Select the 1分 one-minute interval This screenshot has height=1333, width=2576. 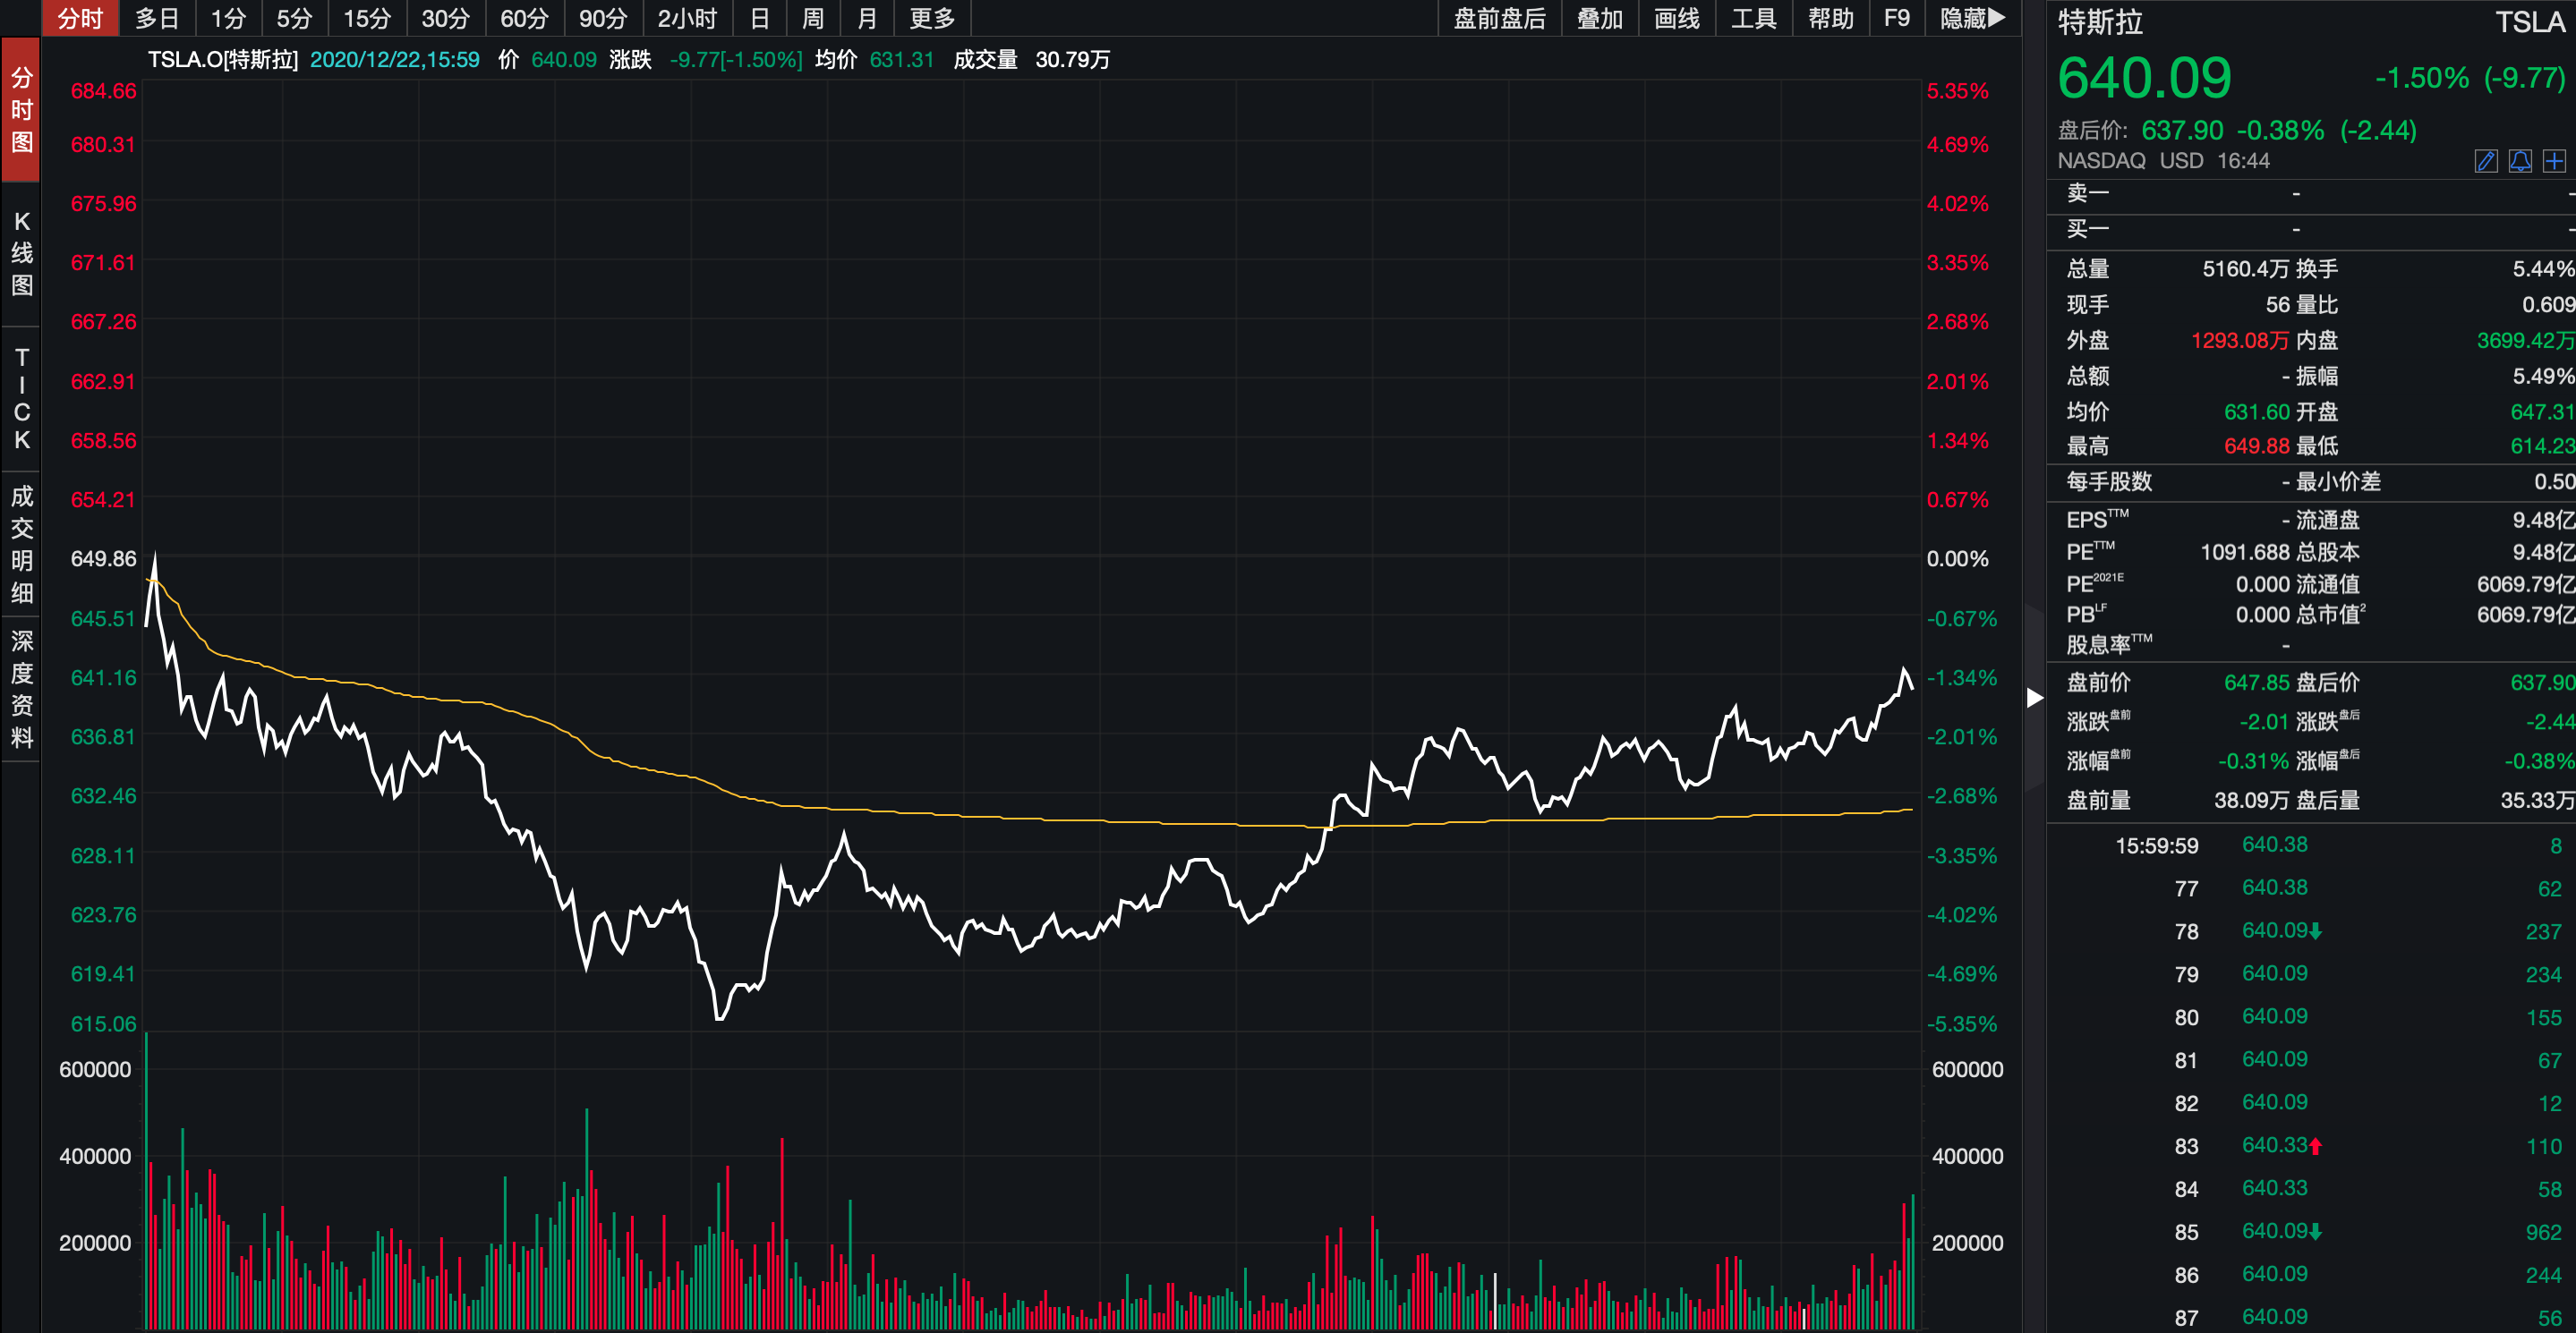coord(228,18)
